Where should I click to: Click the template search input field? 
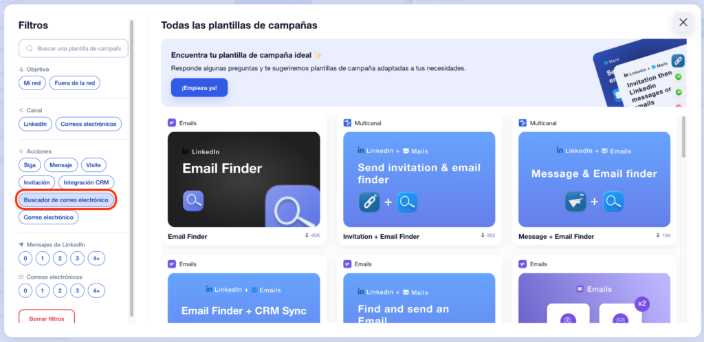[x=78, y=49]
